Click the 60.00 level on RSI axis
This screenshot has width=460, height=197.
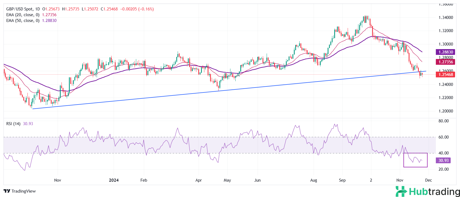[444, 137]
